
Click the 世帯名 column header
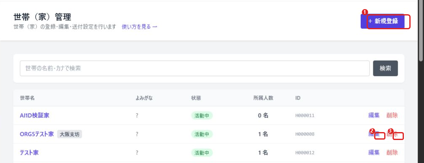(27, 98)
